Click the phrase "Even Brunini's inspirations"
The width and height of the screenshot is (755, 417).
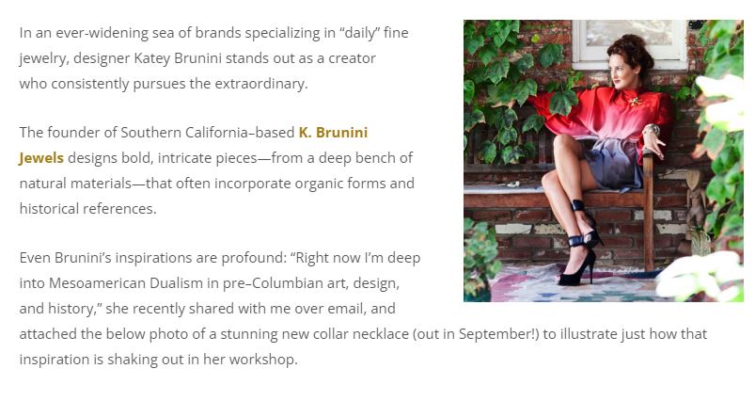[104, 258]
